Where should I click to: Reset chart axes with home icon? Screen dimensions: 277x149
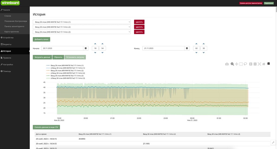click(263, 64)
